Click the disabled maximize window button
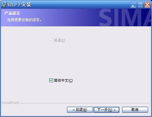 (x=140, y=5)
